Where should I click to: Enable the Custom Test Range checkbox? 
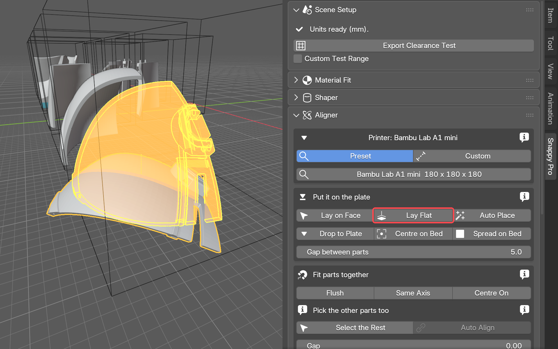click(x=298, y=59)
